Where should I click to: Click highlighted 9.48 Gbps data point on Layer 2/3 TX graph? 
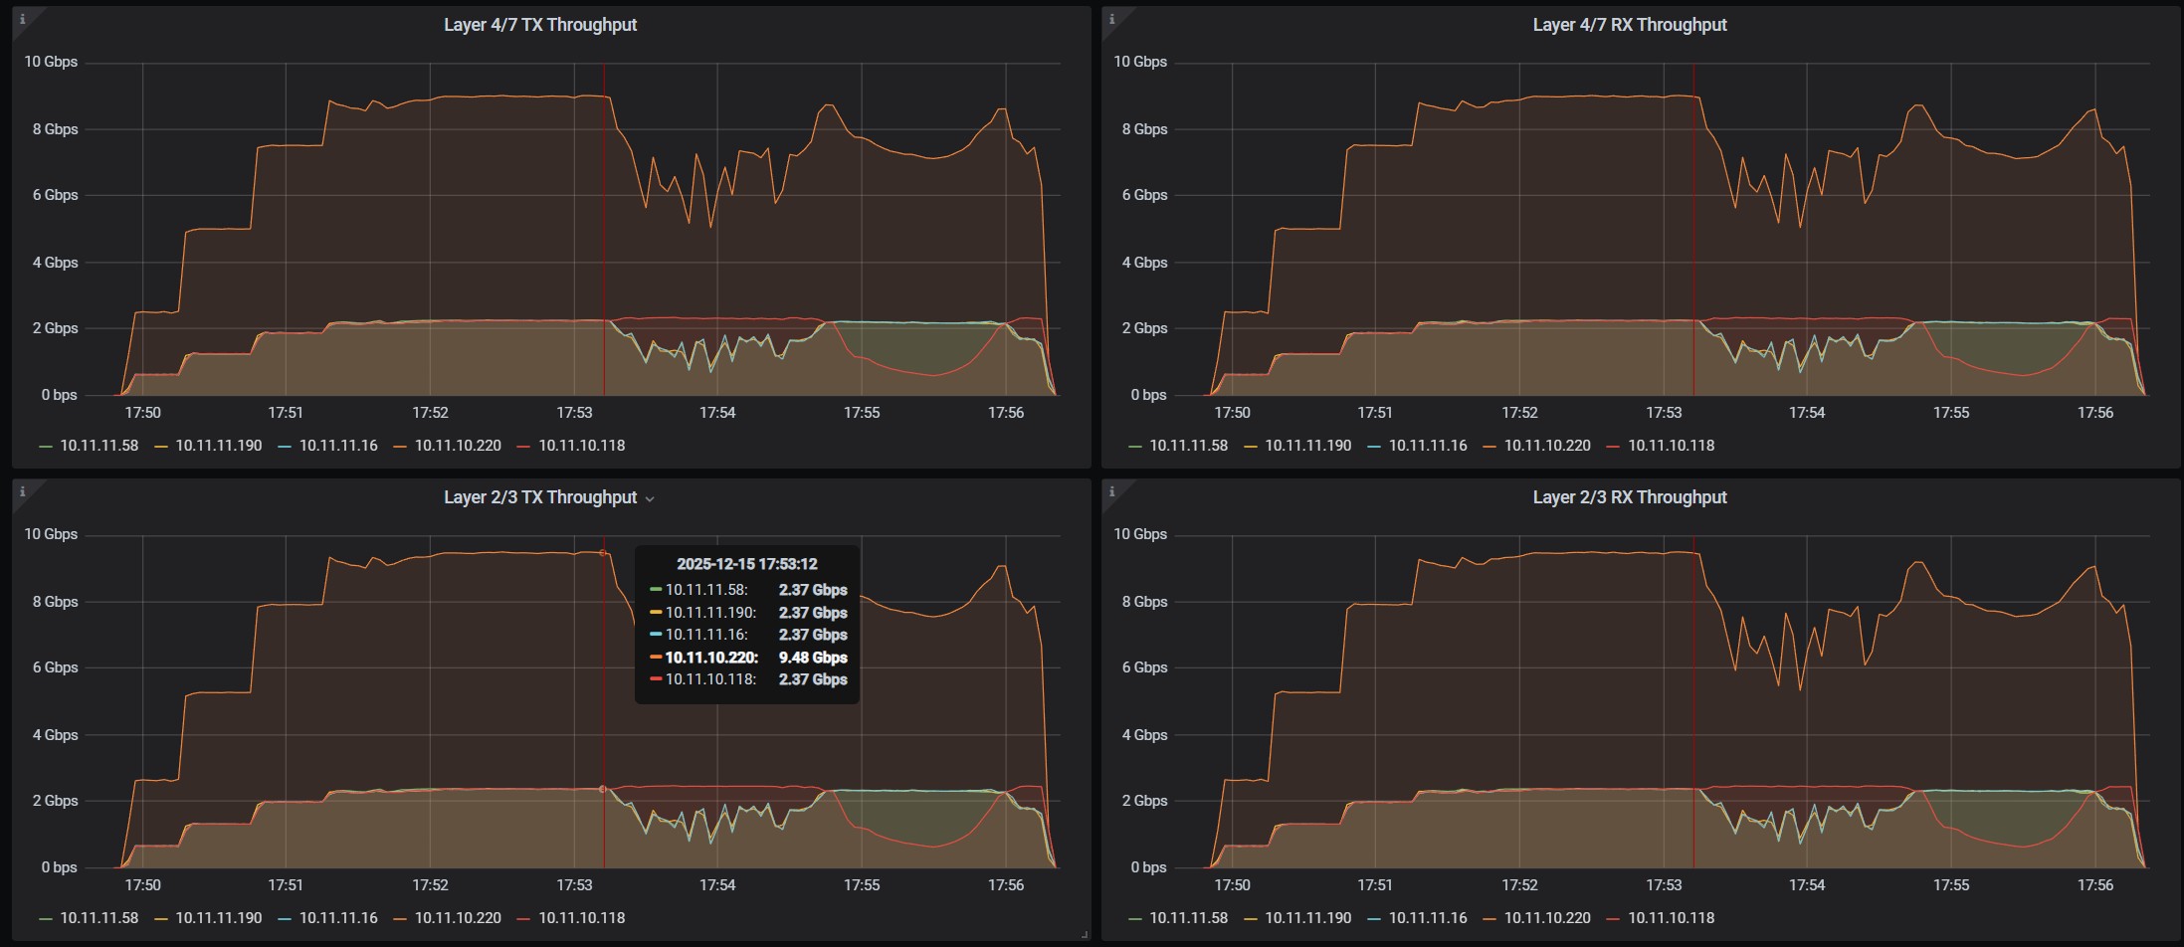[x=603, y=553]
